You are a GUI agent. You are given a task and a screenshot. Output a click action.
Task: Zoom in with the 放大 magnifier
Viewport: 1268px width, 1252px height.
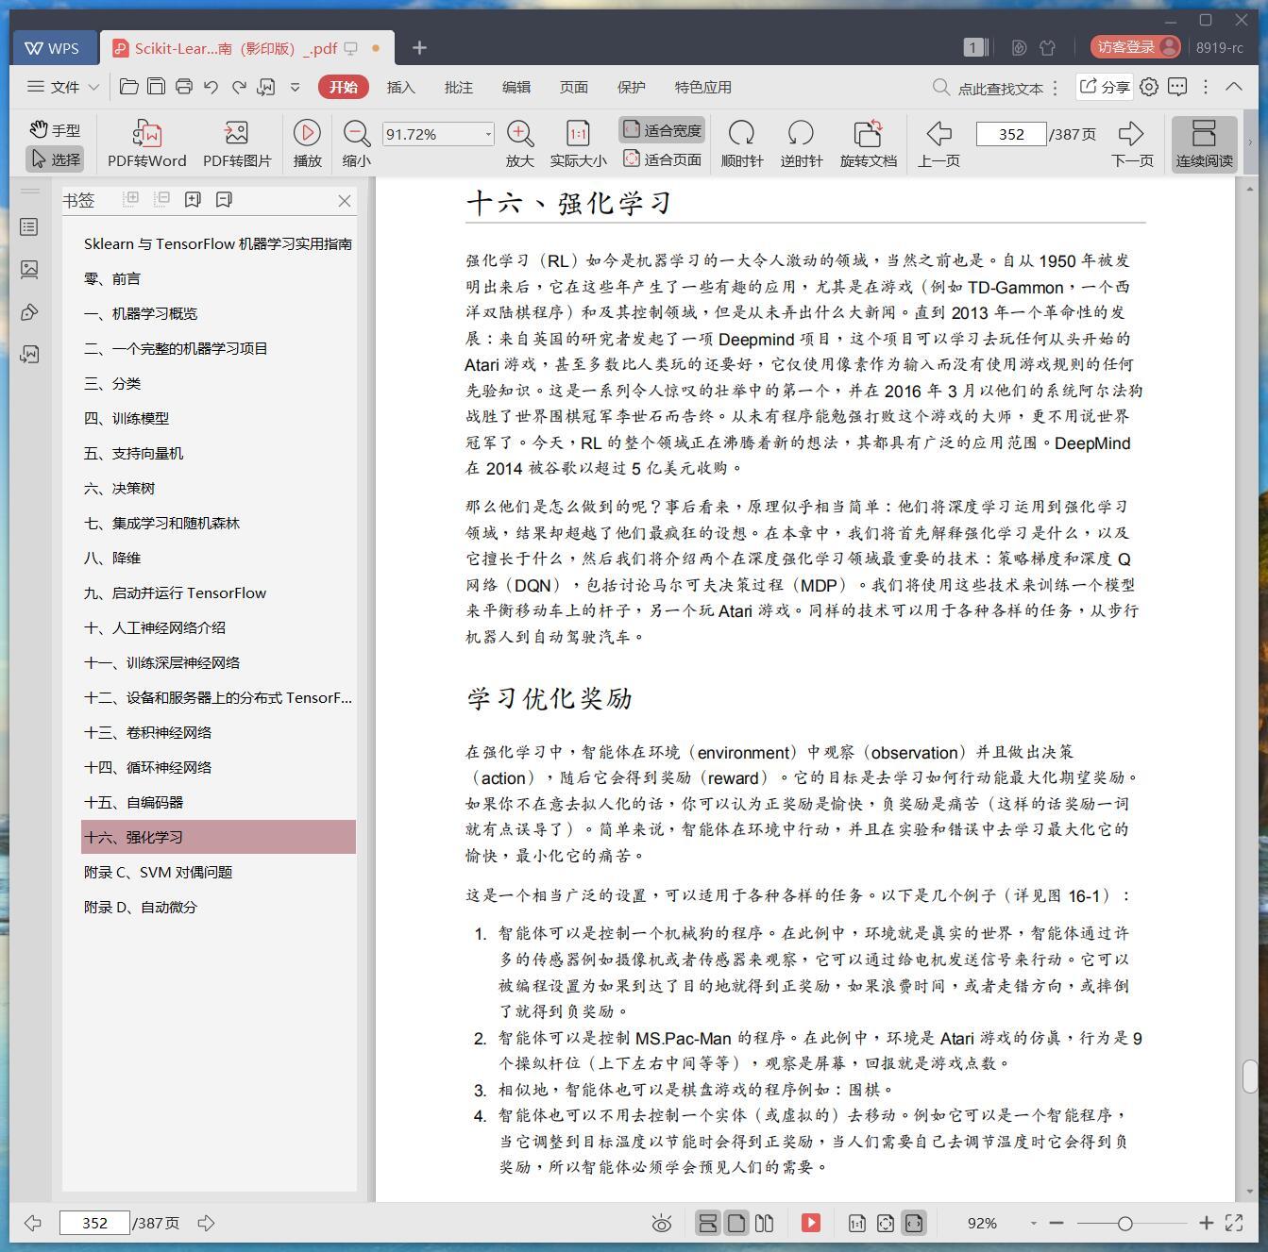pos(520,133)
